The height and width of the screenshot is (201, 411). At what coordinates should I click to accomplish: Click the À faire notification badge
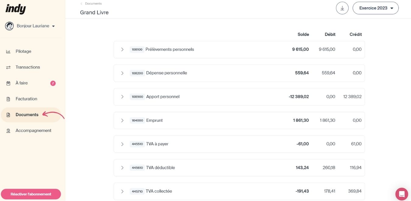point(53,83)
